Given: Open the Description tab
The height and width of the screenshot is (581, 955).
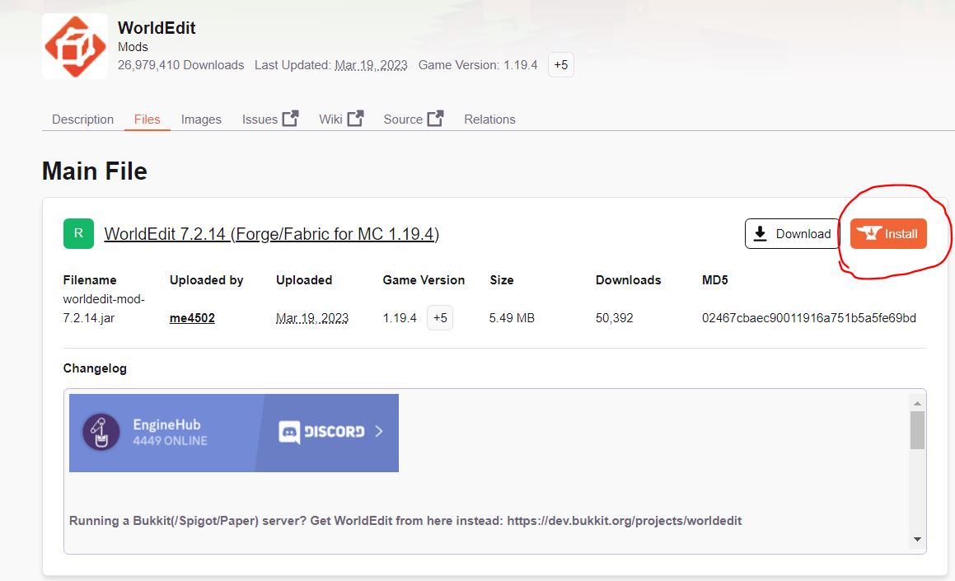Looking at the screenshot, I should 83,119.
